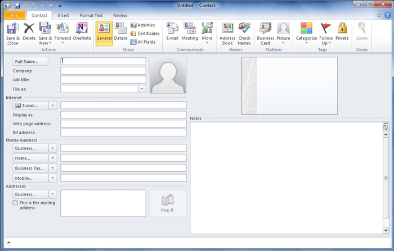Viewport: 394px width, 251px height.
Task: Click the IM address field
Action: click(123, 133)
